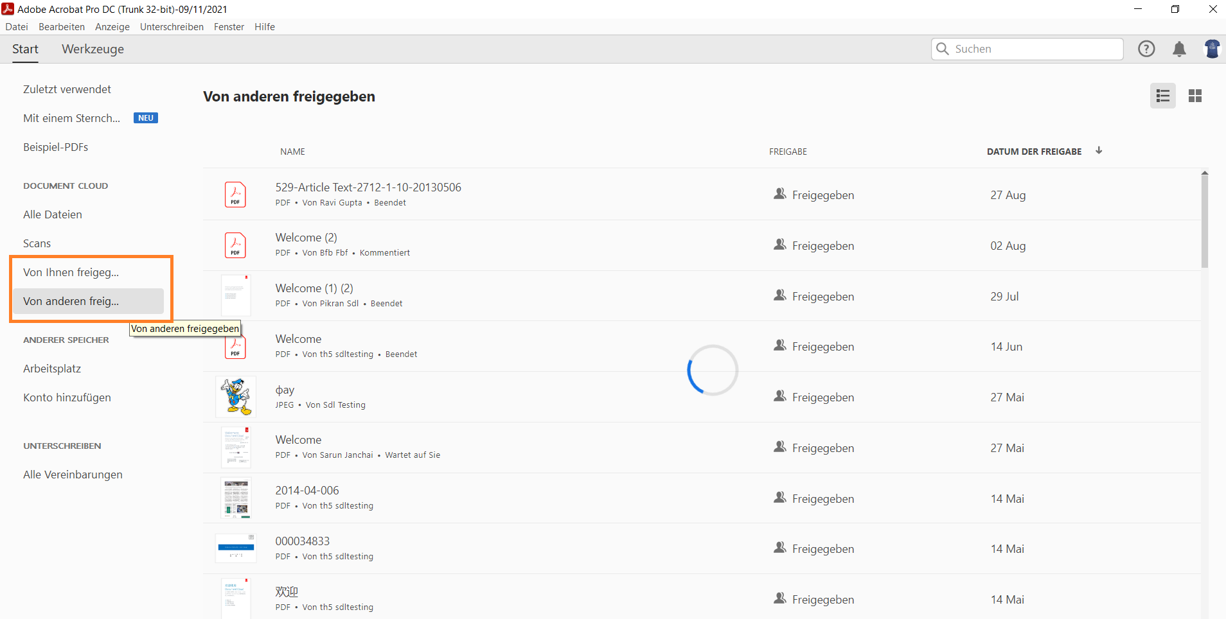The width and height of the screenshot is (1226, 619).
Task: Switch to list view layout
Action: point(1163,96)
